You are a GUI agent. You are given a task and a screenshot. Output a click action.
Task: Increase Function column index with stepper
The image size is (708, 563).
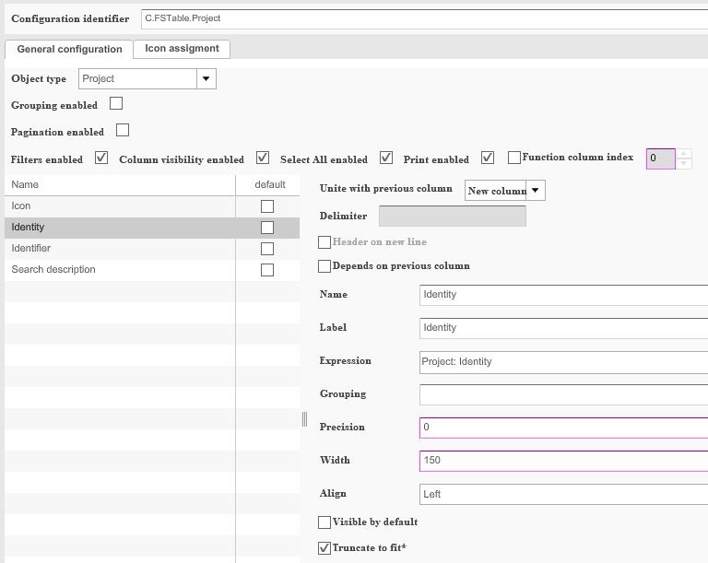click(684, 153)
